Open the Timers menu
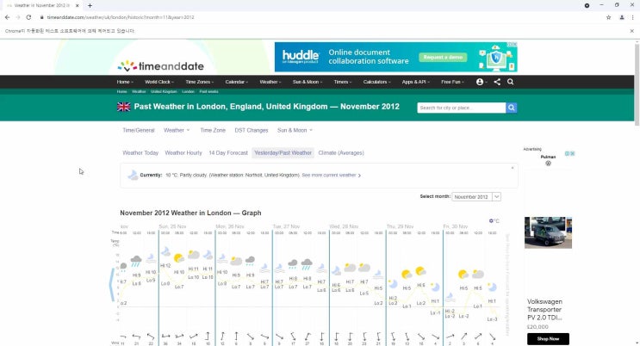 tap(343, 82)
